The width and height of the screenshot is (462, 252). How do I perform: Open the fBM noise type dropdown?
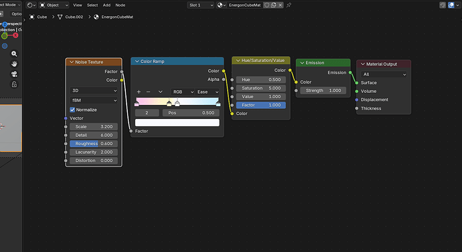[x=94, y=100]
